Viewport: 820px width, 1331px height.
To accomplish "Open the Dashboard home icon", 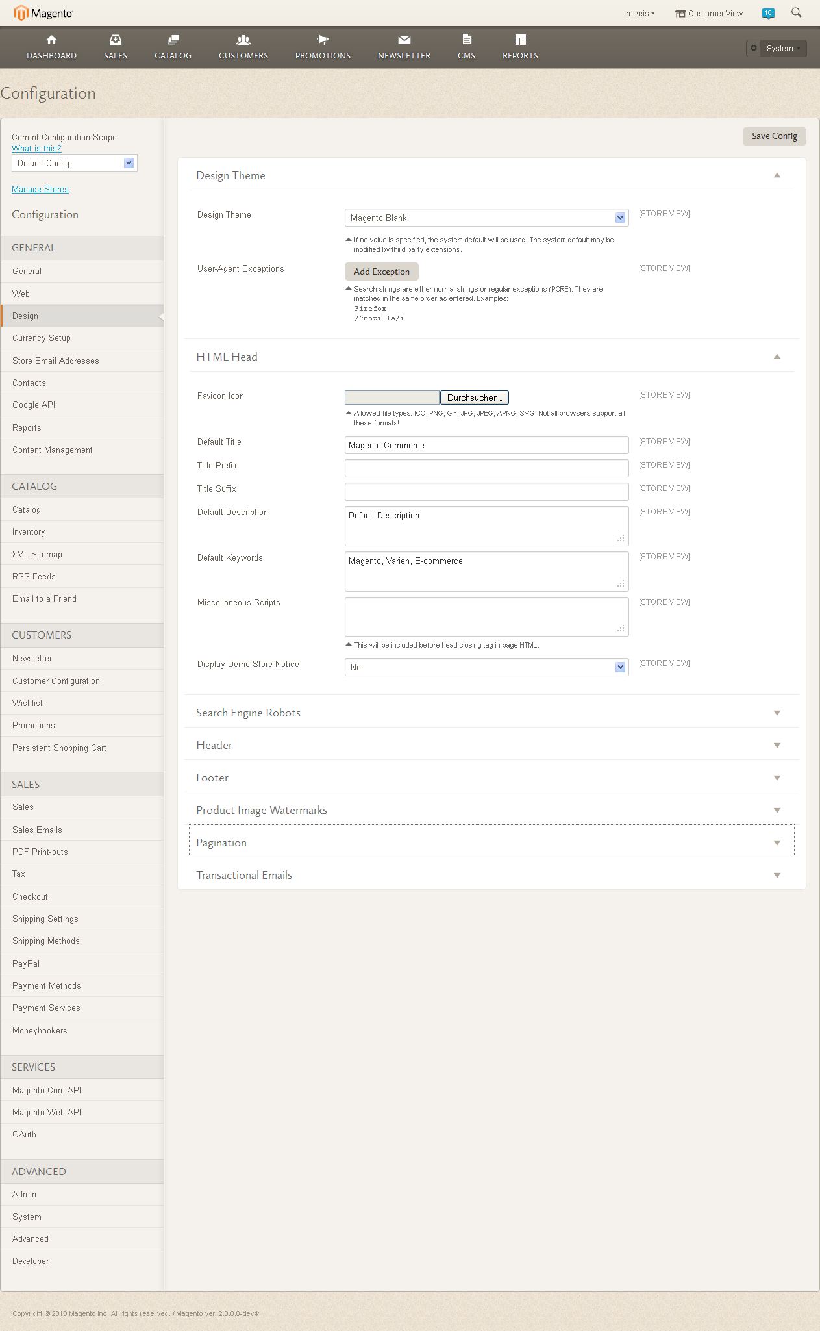I will pos(52,40).
